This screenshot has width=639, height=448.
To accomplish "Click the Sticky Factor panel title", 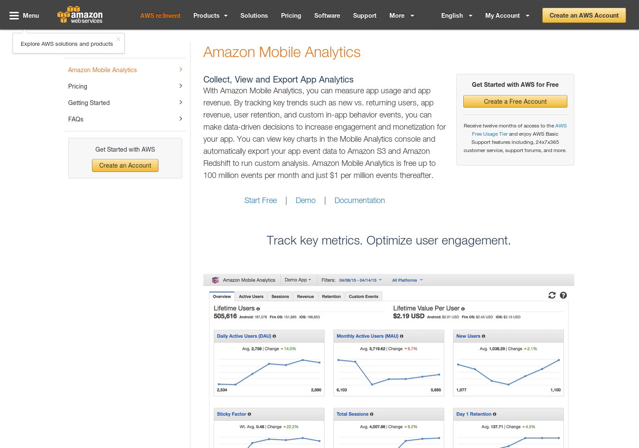I will coord(231,414).
